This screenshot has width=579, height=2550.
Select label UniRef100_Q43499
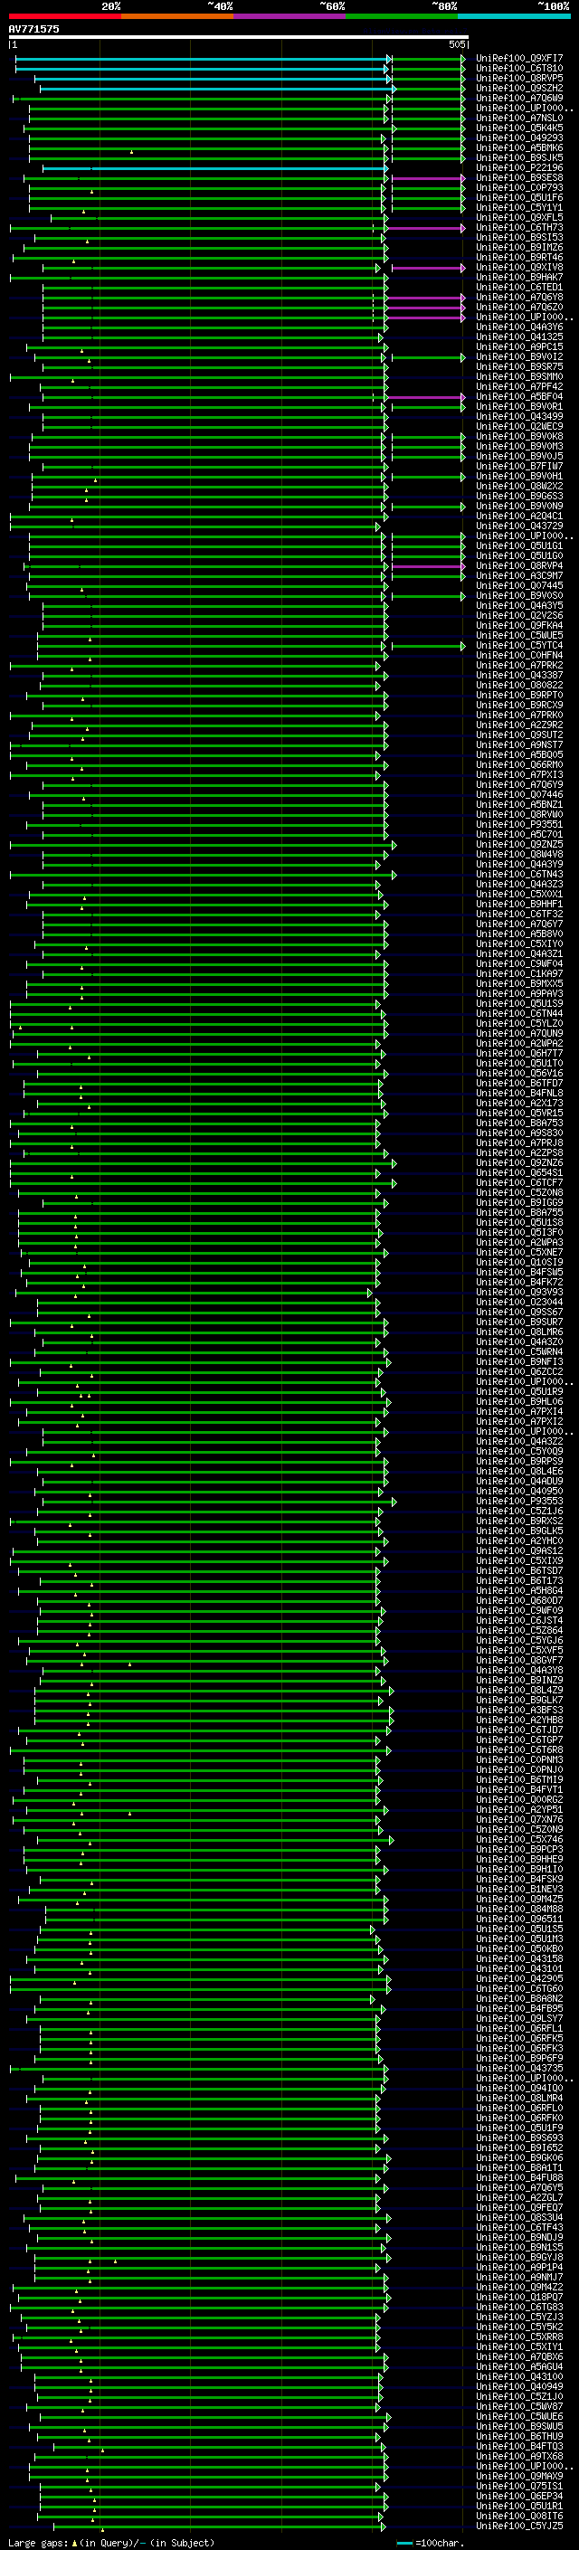pyautogui.click(x=519, y=417)
